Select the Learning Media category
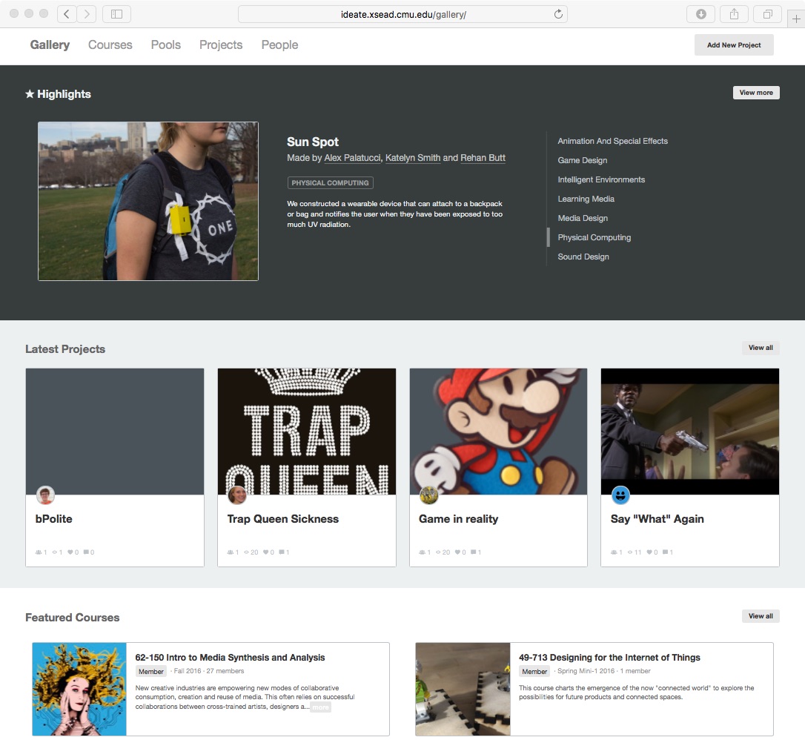The image size is (805, 740). (x=586, y=199)
